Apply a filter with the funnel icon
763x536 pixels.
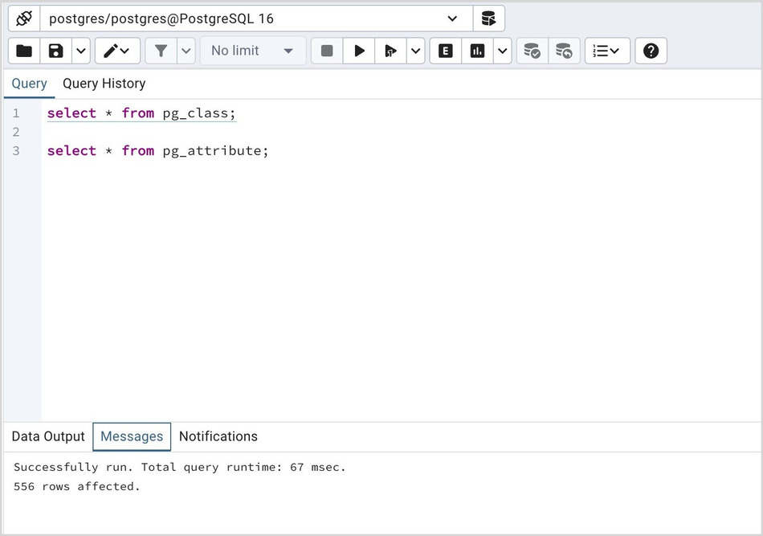pos(161,51)
